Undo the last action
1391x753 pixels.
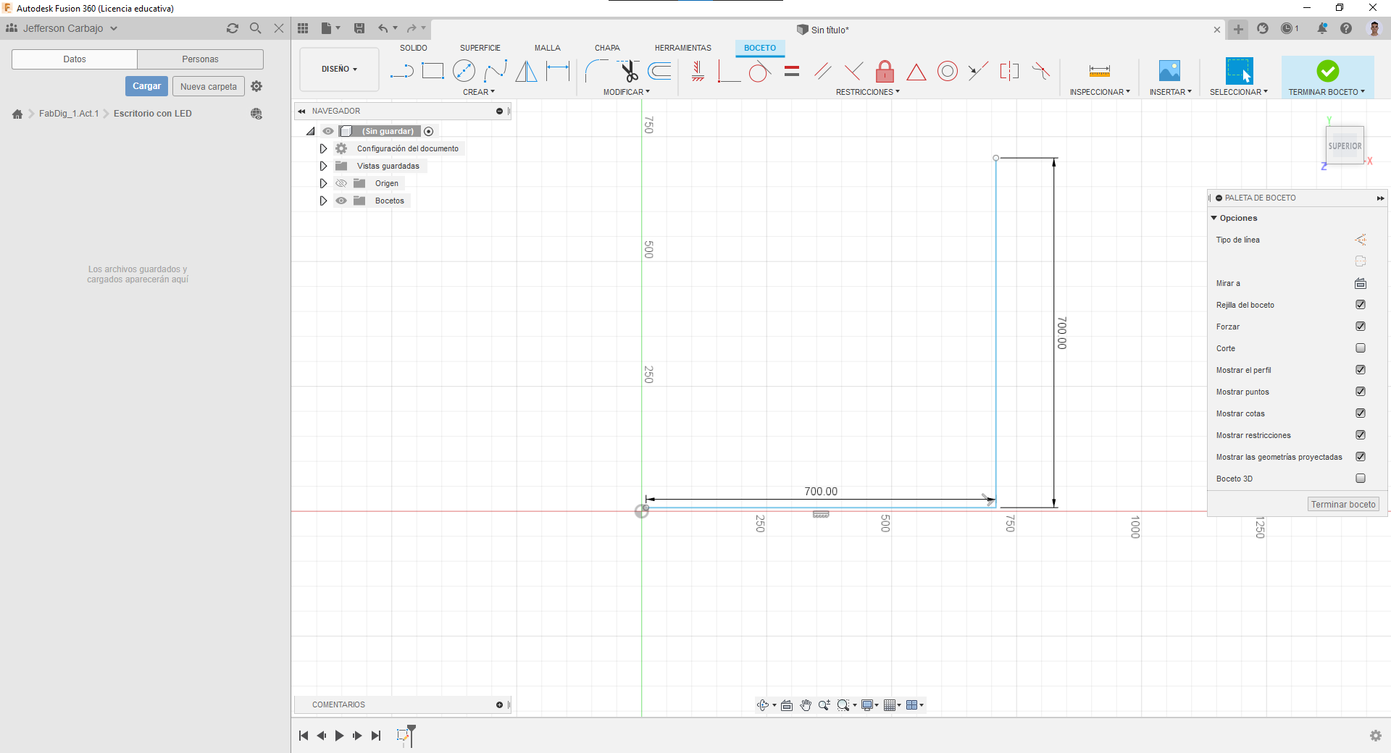[383, 28]
